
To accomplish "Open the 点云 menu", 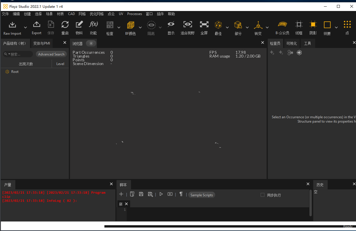I will (x=111, y=14).
